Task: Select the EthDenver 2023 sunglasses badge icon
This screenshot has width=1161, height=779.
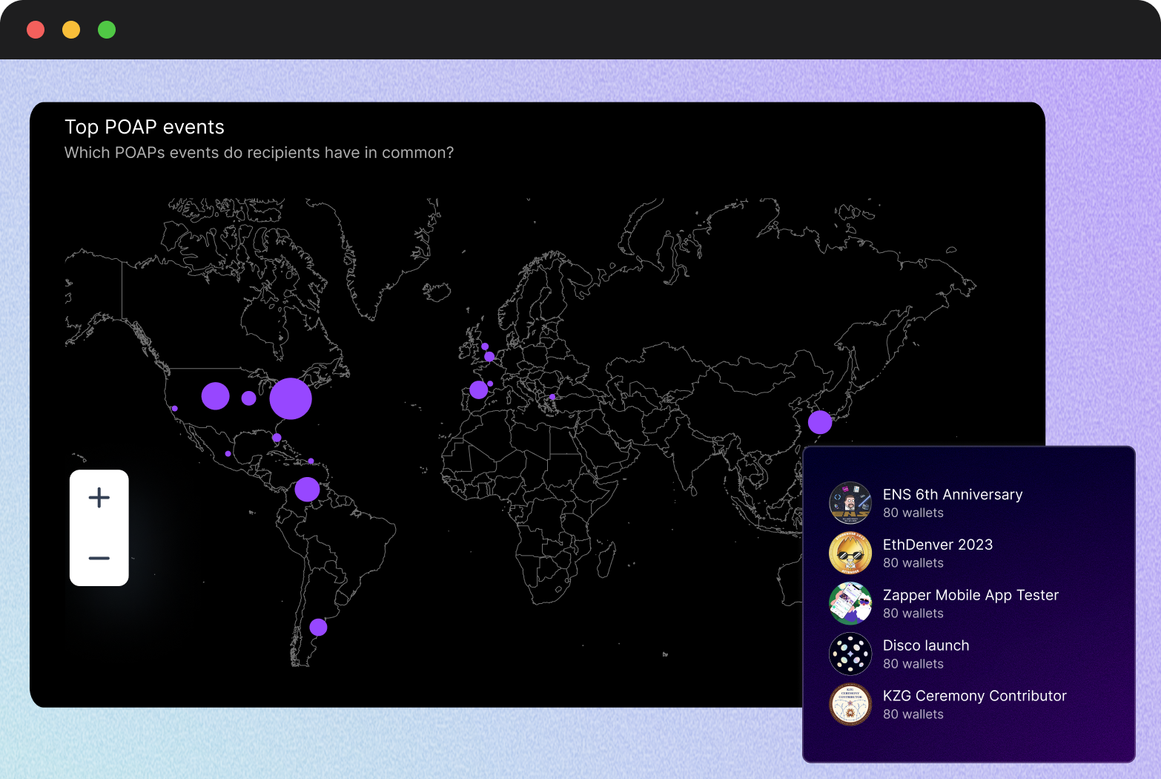Action: (850, 553)
